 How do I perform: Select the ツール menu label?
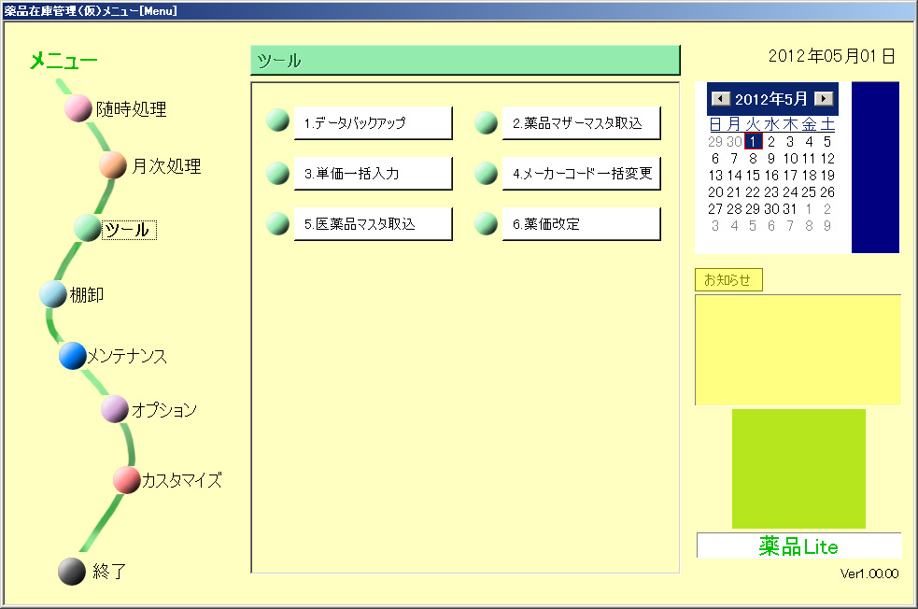129,230
